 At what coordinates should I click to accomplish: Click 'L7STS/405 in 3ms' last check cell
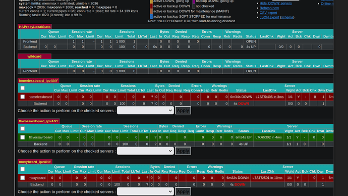point(270,96)
